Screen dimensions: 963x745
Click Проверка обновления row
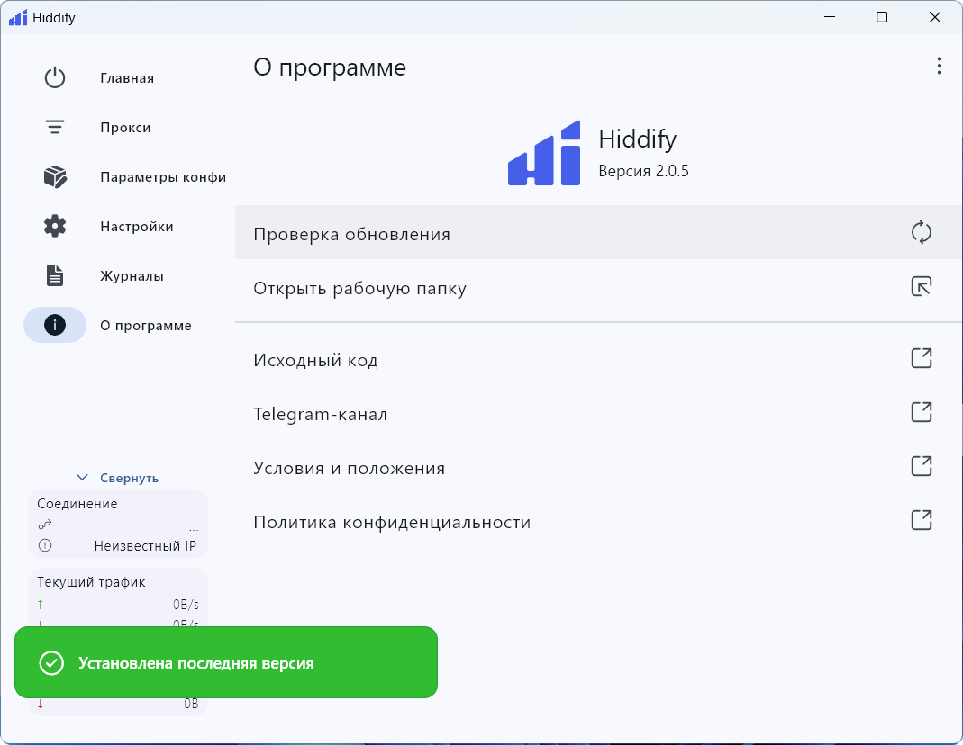pos(351,234)
